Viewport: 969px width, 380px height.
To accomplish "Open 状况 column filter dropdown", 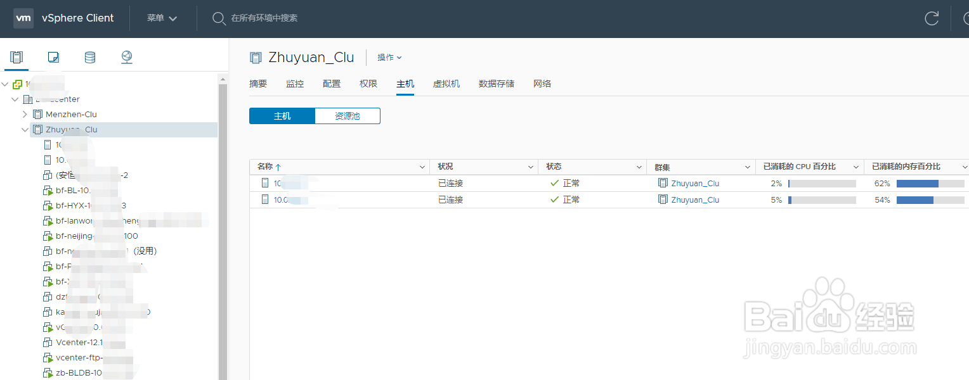I will (x=531, y=167).
